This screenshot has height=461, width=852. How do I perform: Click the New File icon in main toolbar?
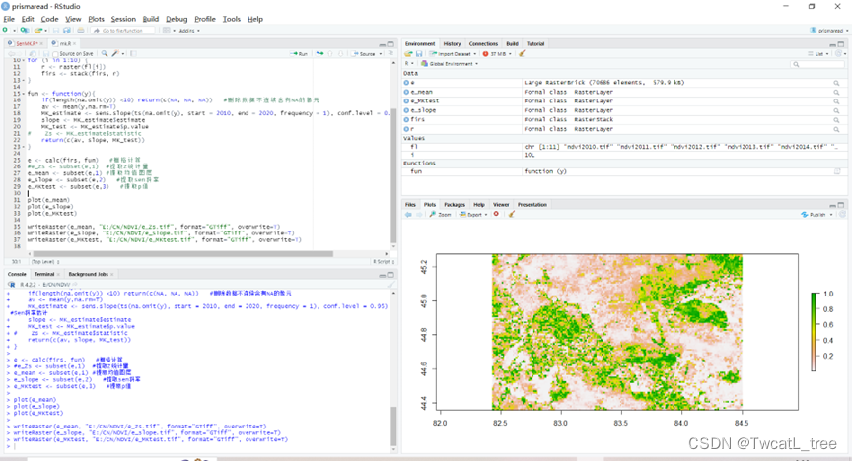point(6,31)
